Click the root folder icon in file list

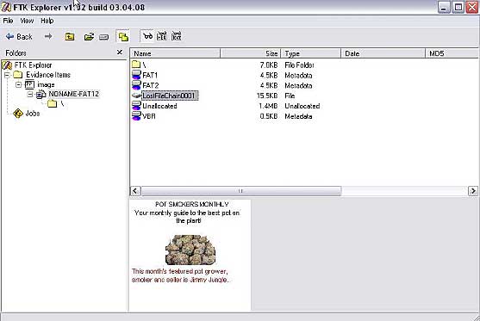coord(136,65)
